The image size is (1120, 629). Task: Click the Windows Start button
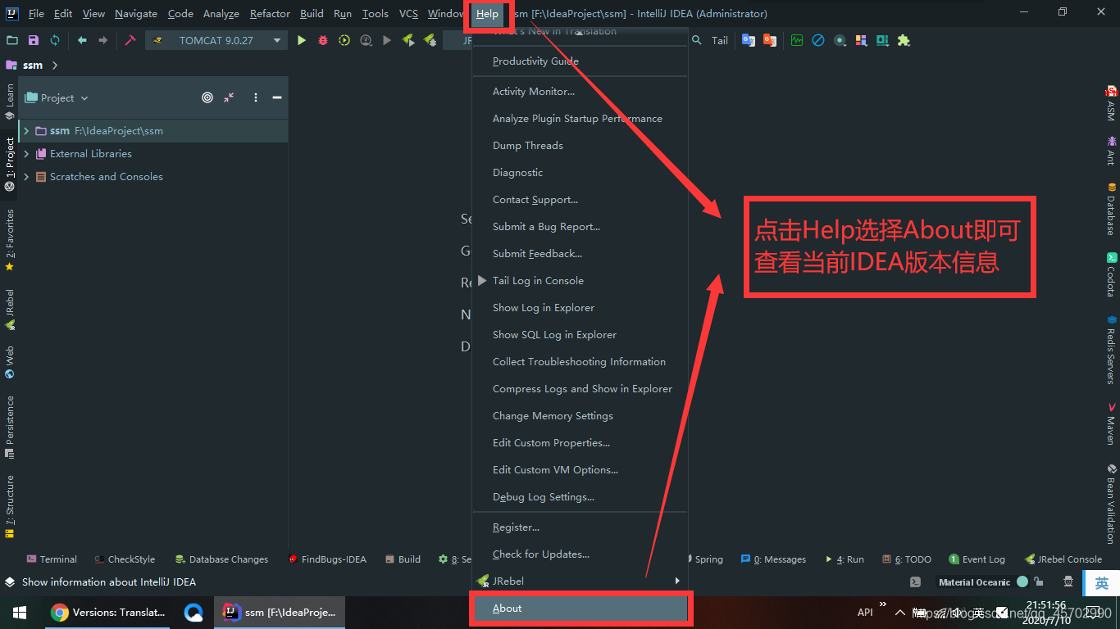coord(20,613)
